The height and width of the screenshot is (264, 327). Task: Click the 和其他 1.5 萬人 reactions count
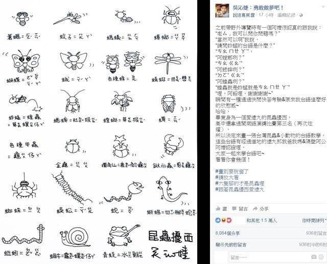pos(262,221)
